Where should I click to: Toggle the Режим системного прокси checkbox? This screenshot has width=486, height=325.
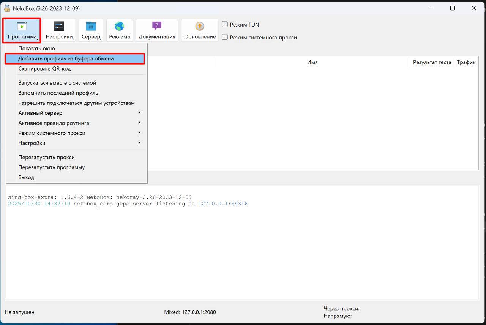click(225, 37)
